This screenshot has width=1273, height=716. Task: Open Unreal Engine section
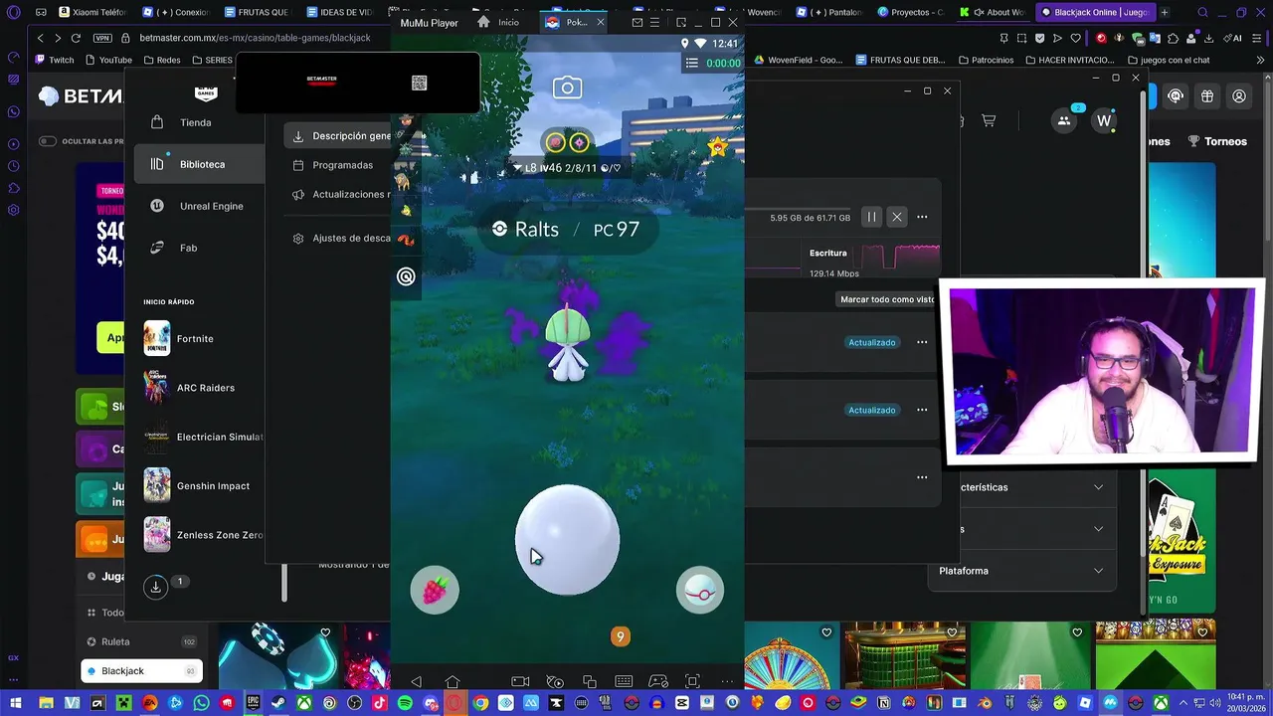pos(199,206)
